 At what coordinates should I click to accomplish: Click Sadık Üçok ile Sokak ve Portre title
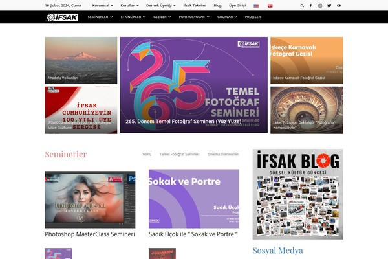pos(193,234)
